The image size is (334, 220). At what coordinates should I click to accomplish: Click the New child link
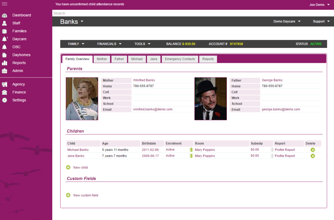80,168
